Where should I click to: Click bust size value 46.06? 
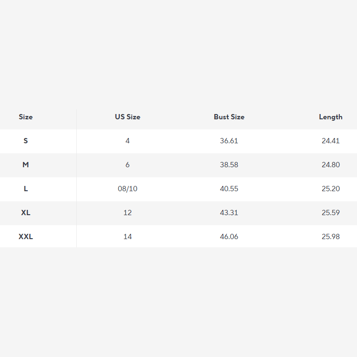(x=229, y=237)
